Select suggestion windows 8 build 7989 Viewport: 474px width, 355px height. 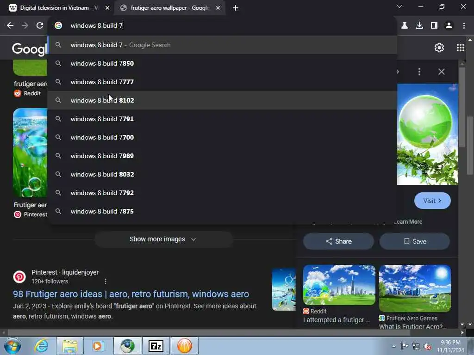222,156
